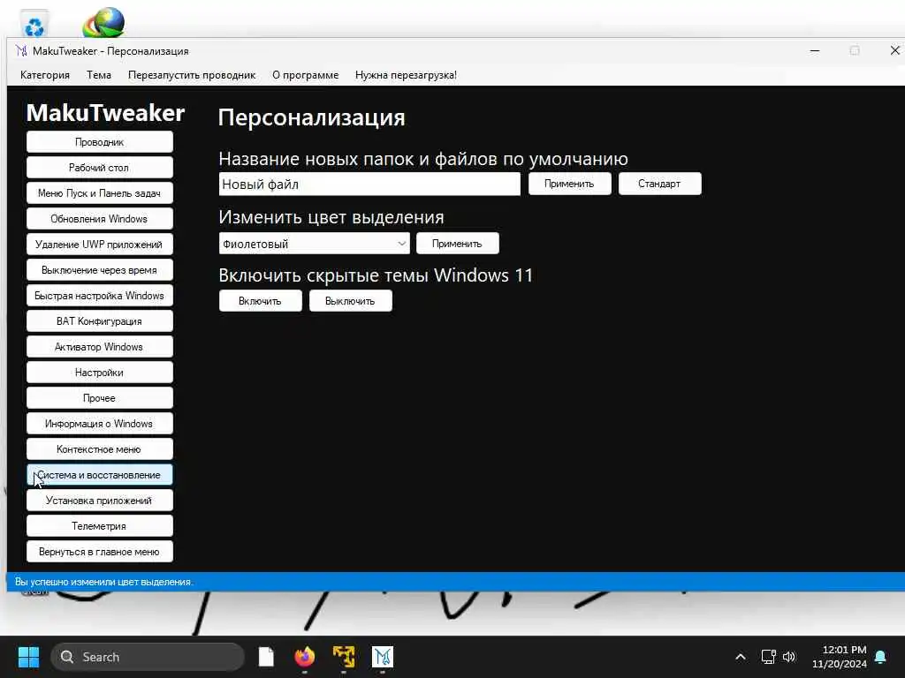Open the Категория menu
905x678 pixels.
coord(45,75)
